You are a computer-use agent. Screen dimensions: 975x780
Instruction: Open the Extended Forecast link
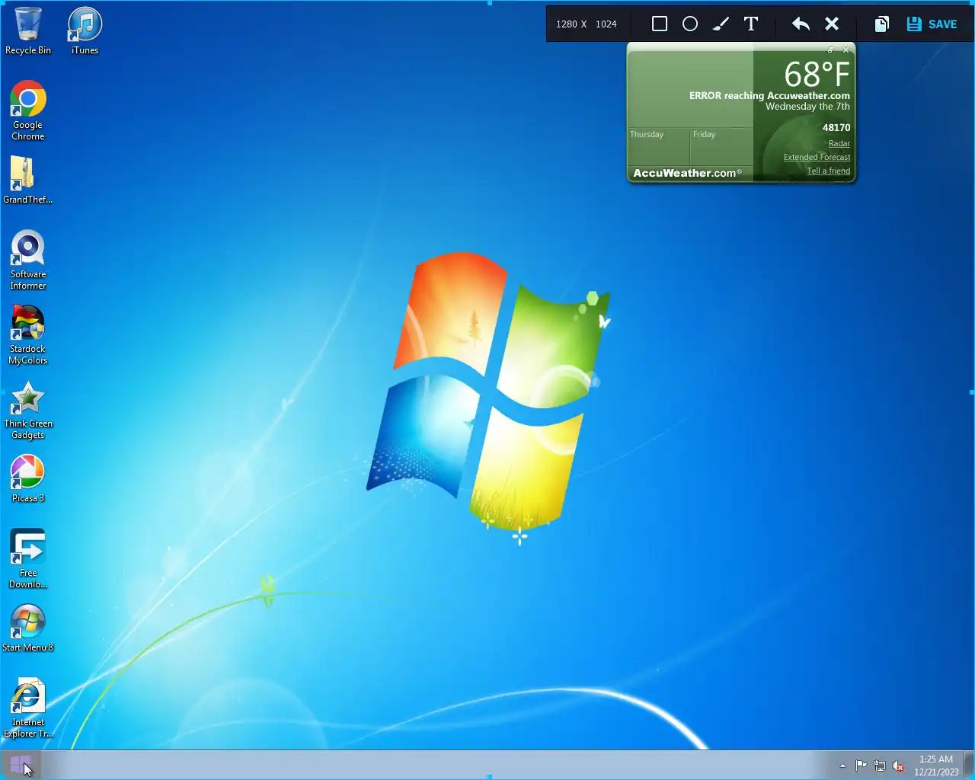point(817,157)
